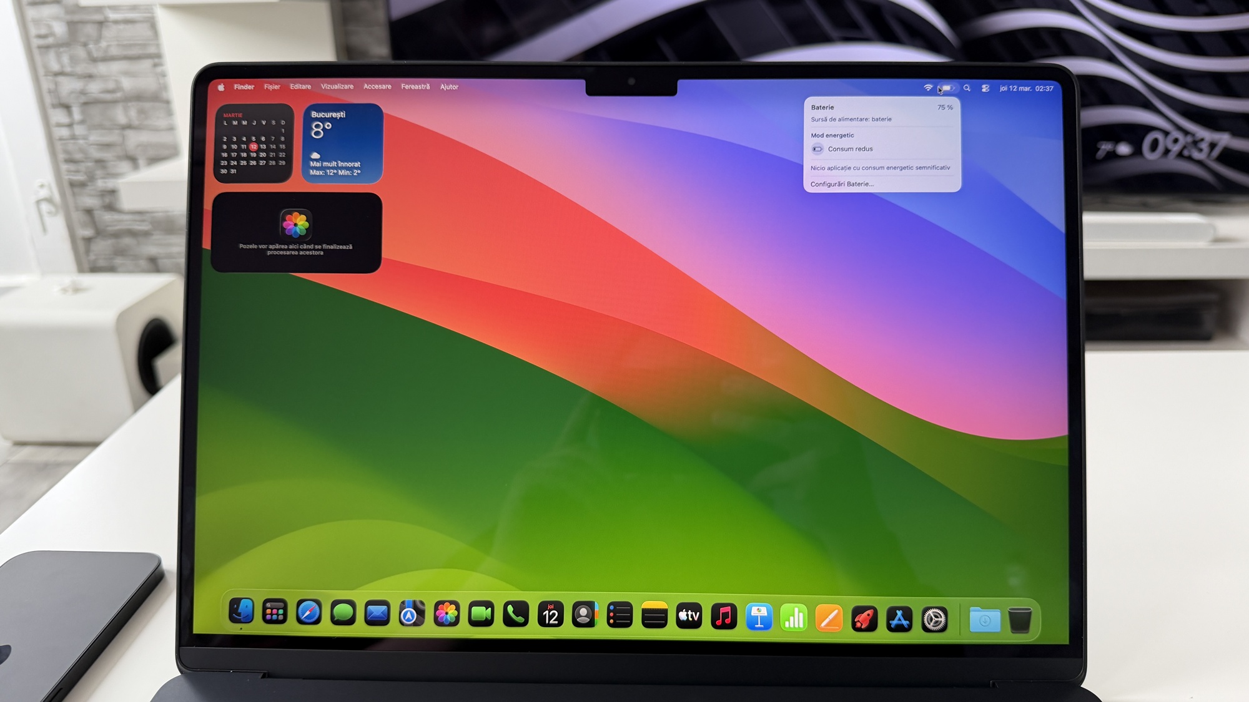Open the App Store icon
Viewport: 1249px width, 702px height.
point(899,620)
